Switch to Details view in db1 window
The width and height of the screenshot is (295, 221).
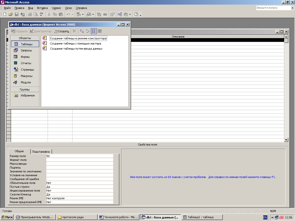(100, 31)
